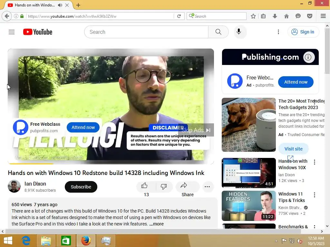This screenshot has height=247, width=330.
Task: Launch Edge from the taskbar
Action: pyautogui.click(x=26, y=241)
